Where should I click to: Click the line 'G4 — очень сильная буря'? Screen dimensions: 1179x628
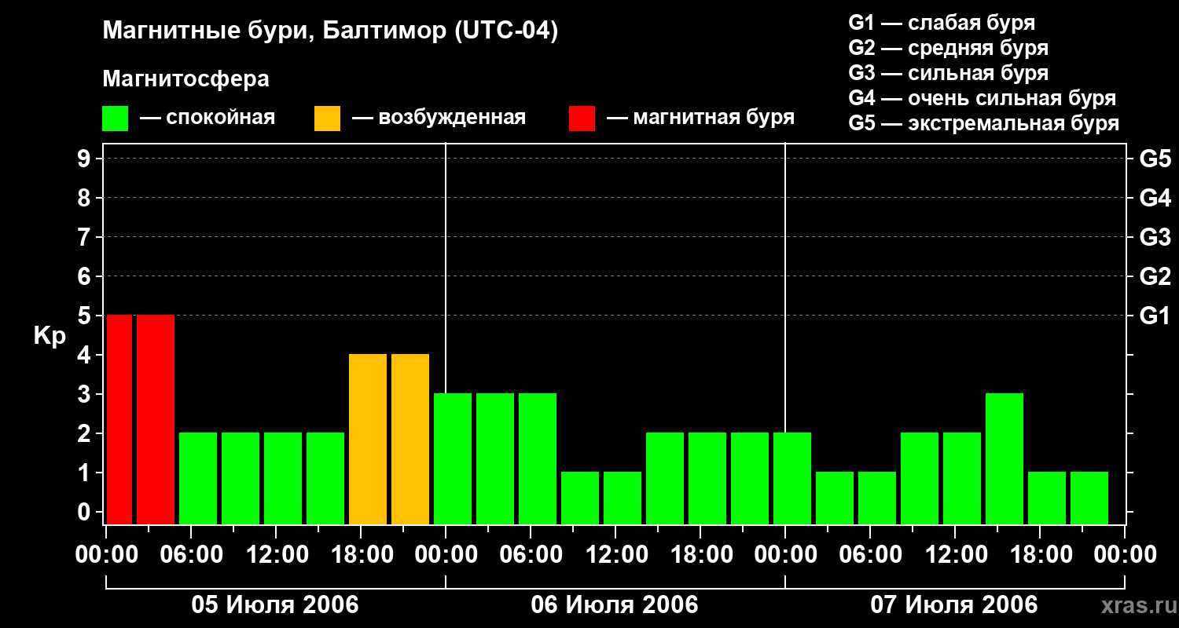tap(982, 98)
